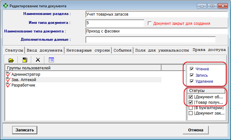This screenshot has height=140, width=231.
Task: Enable the 'В бухгалтерии' status checkbox
Action: 190,108
